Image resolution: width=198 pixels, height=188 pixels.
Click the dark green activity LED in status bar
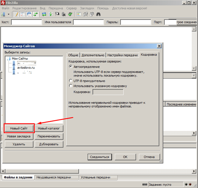[x=186, y=184]
